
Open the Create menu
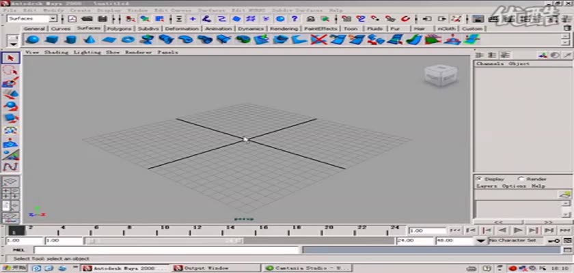coord(80,10)
